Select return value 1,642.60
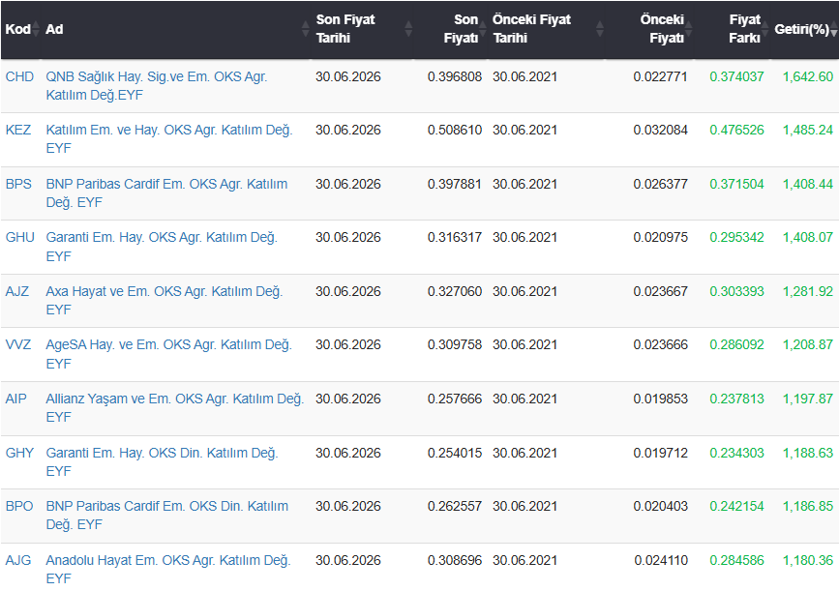Image resolution: width=839 pixels, height=591 pixels. tap(808, 76)
